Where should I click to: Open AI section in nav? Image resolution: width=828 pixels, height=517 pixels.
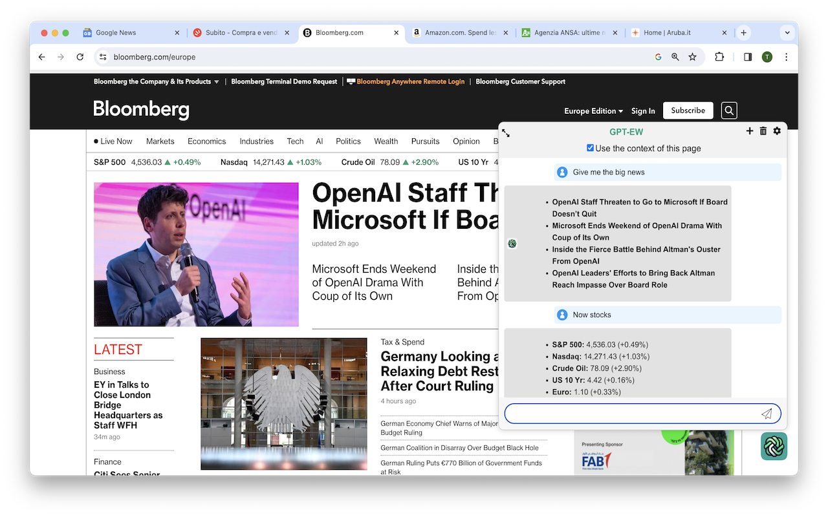point(320,141)
